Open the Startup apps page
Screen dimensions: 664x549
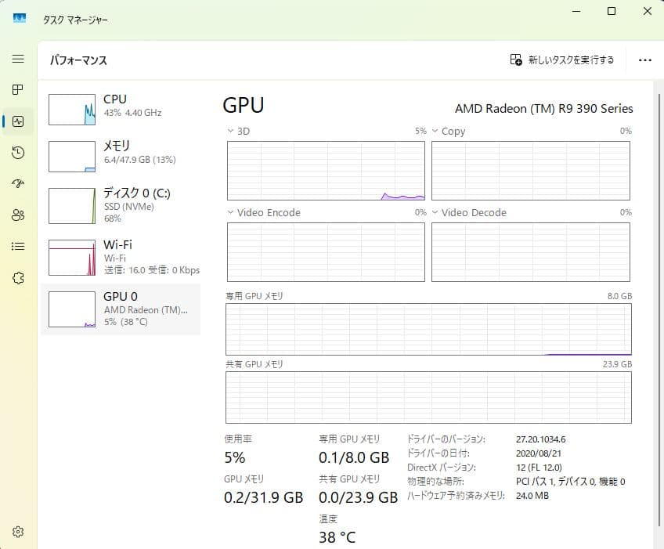[x=17, y=183]
